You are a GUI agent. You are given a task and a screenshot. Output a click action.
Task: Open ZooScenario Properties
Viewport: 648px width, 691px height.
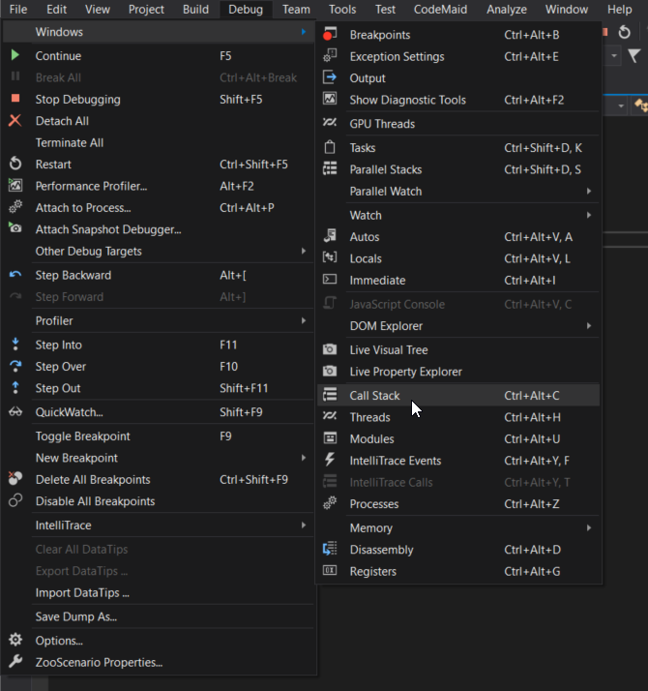pos(99,663)
